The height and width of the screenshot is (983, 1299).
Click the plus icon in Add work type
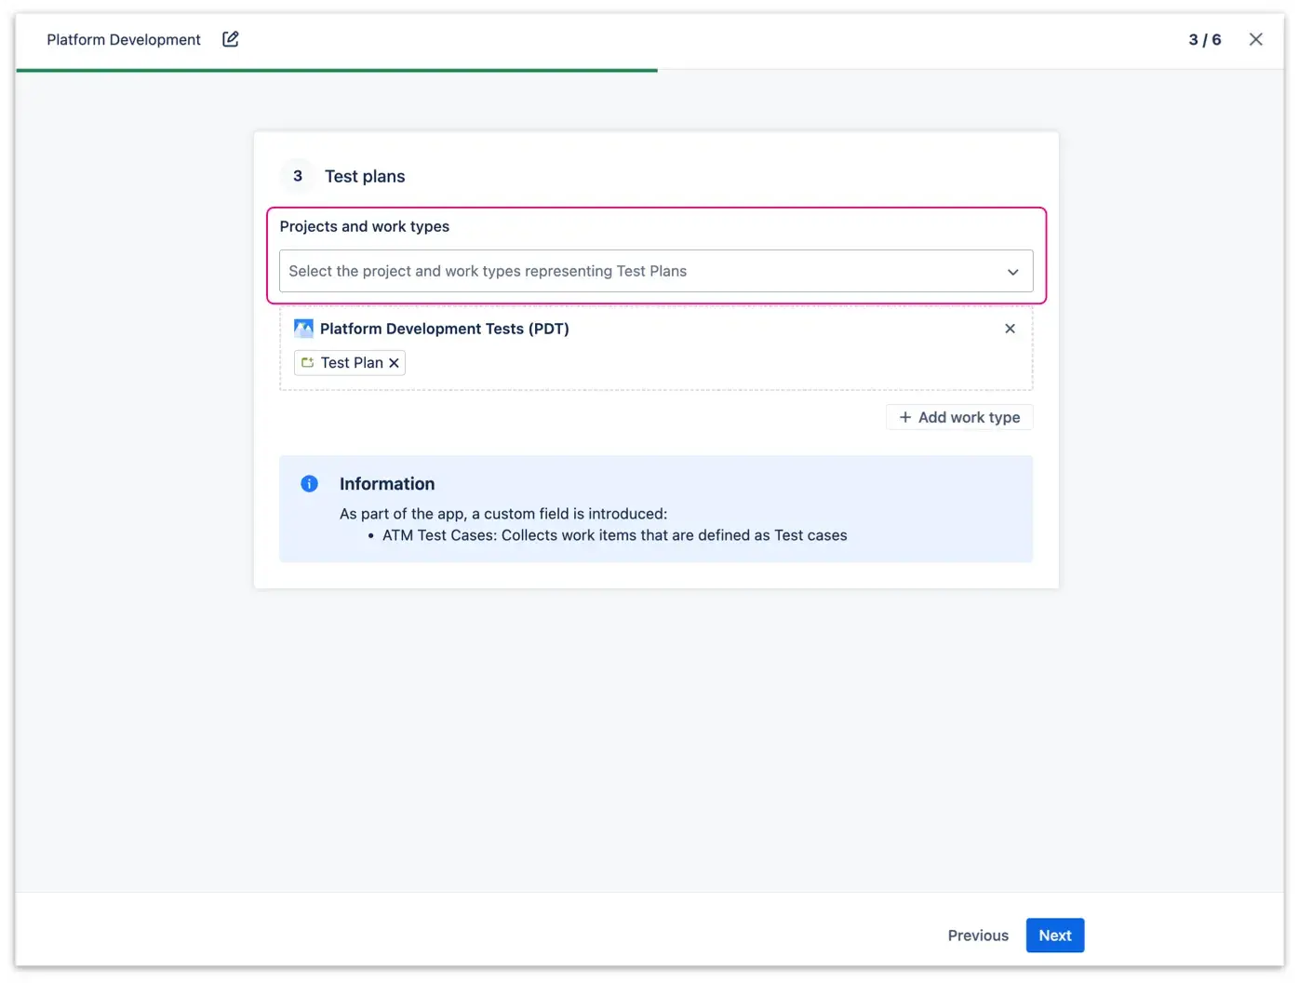(904, 417)
